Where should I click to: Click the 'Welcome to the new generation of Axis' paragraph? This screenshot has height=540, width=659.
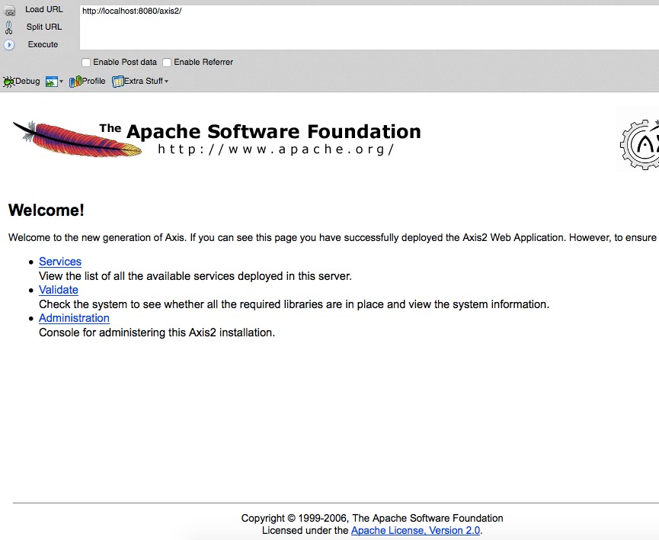[332, 237]
